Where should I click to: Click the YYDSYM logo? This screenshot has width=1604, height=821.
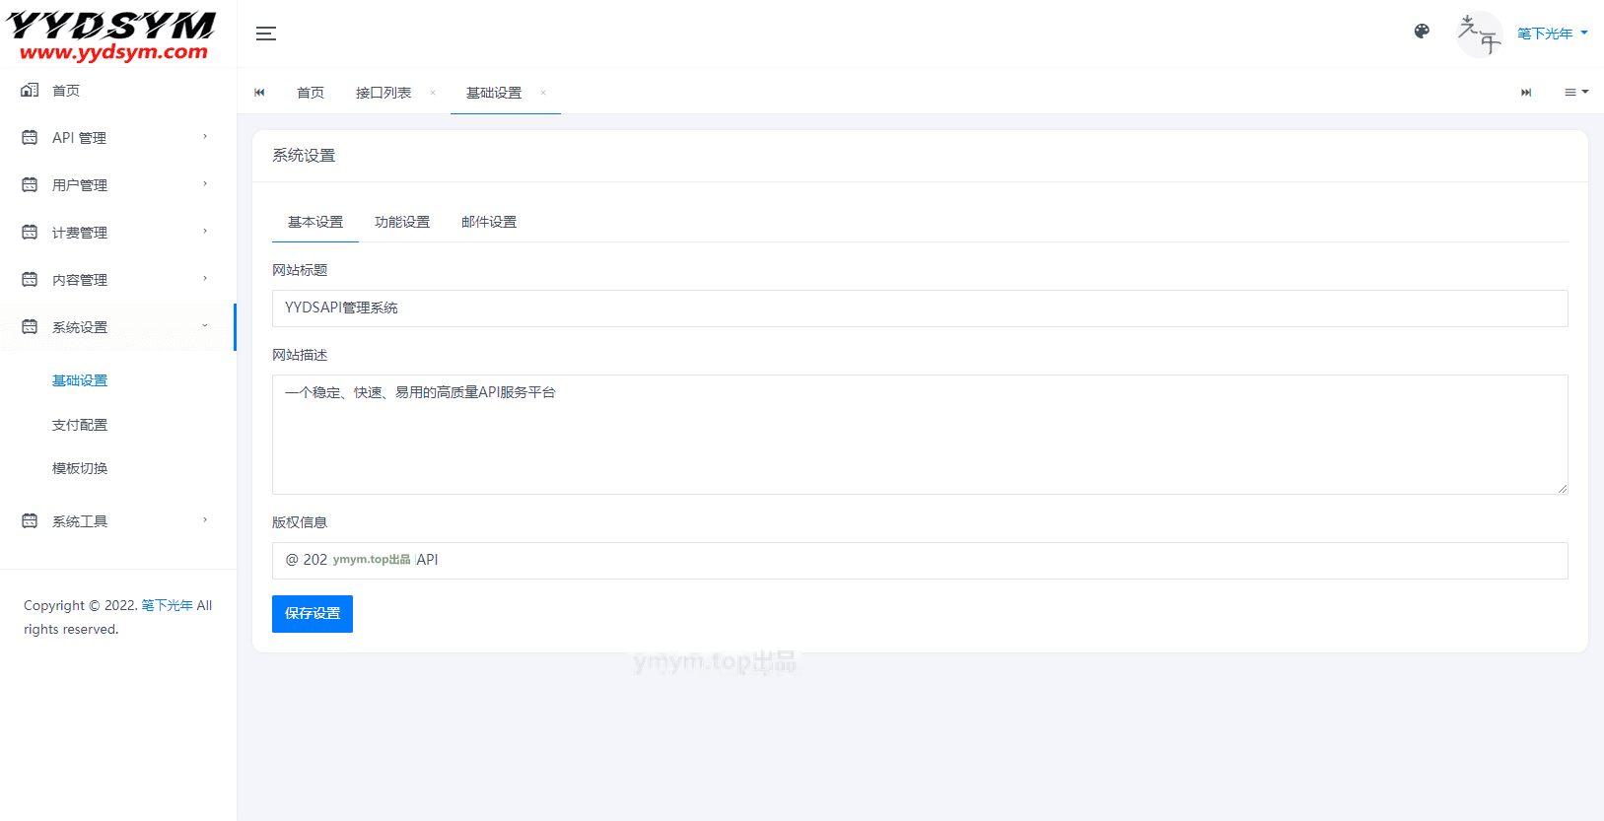click(x=111, y=36)
